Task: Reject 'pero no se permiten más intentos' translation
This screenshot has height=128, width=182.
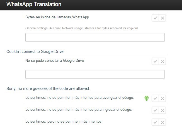Action: tap(162, 122)
